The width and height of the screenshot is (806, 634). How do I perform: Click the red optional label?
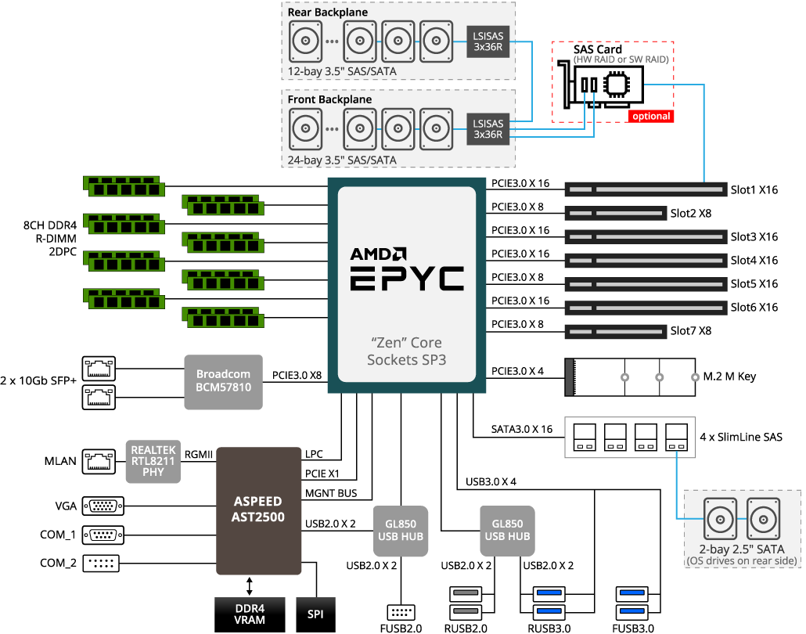(x=650, y=116)
